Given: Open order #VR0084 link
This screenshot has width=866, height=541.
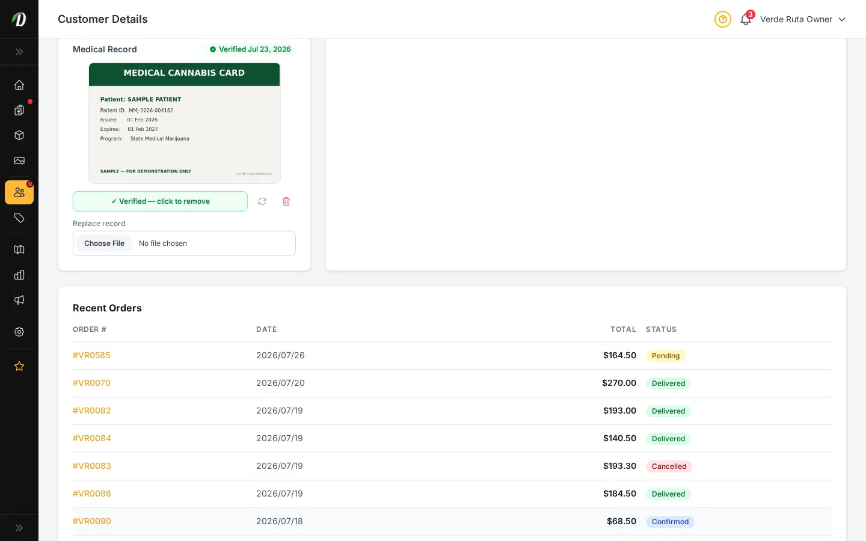Looking at the screenshot, I should (x=92, y=438).
